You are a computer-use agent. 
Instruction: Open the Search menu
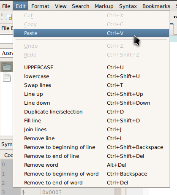[x=81, y=6]
